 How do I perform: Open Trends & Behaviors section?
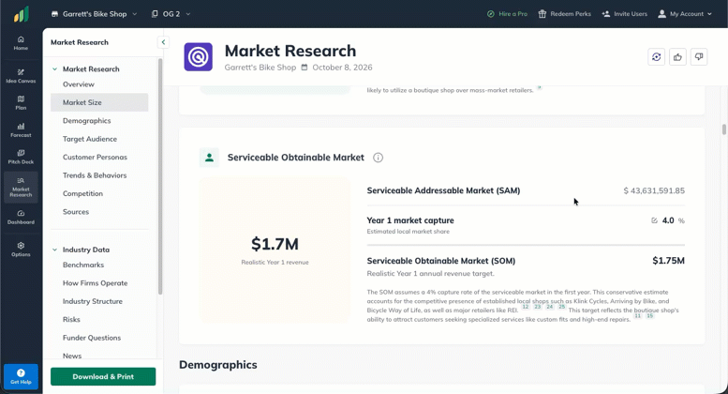(x=95, y=175)
